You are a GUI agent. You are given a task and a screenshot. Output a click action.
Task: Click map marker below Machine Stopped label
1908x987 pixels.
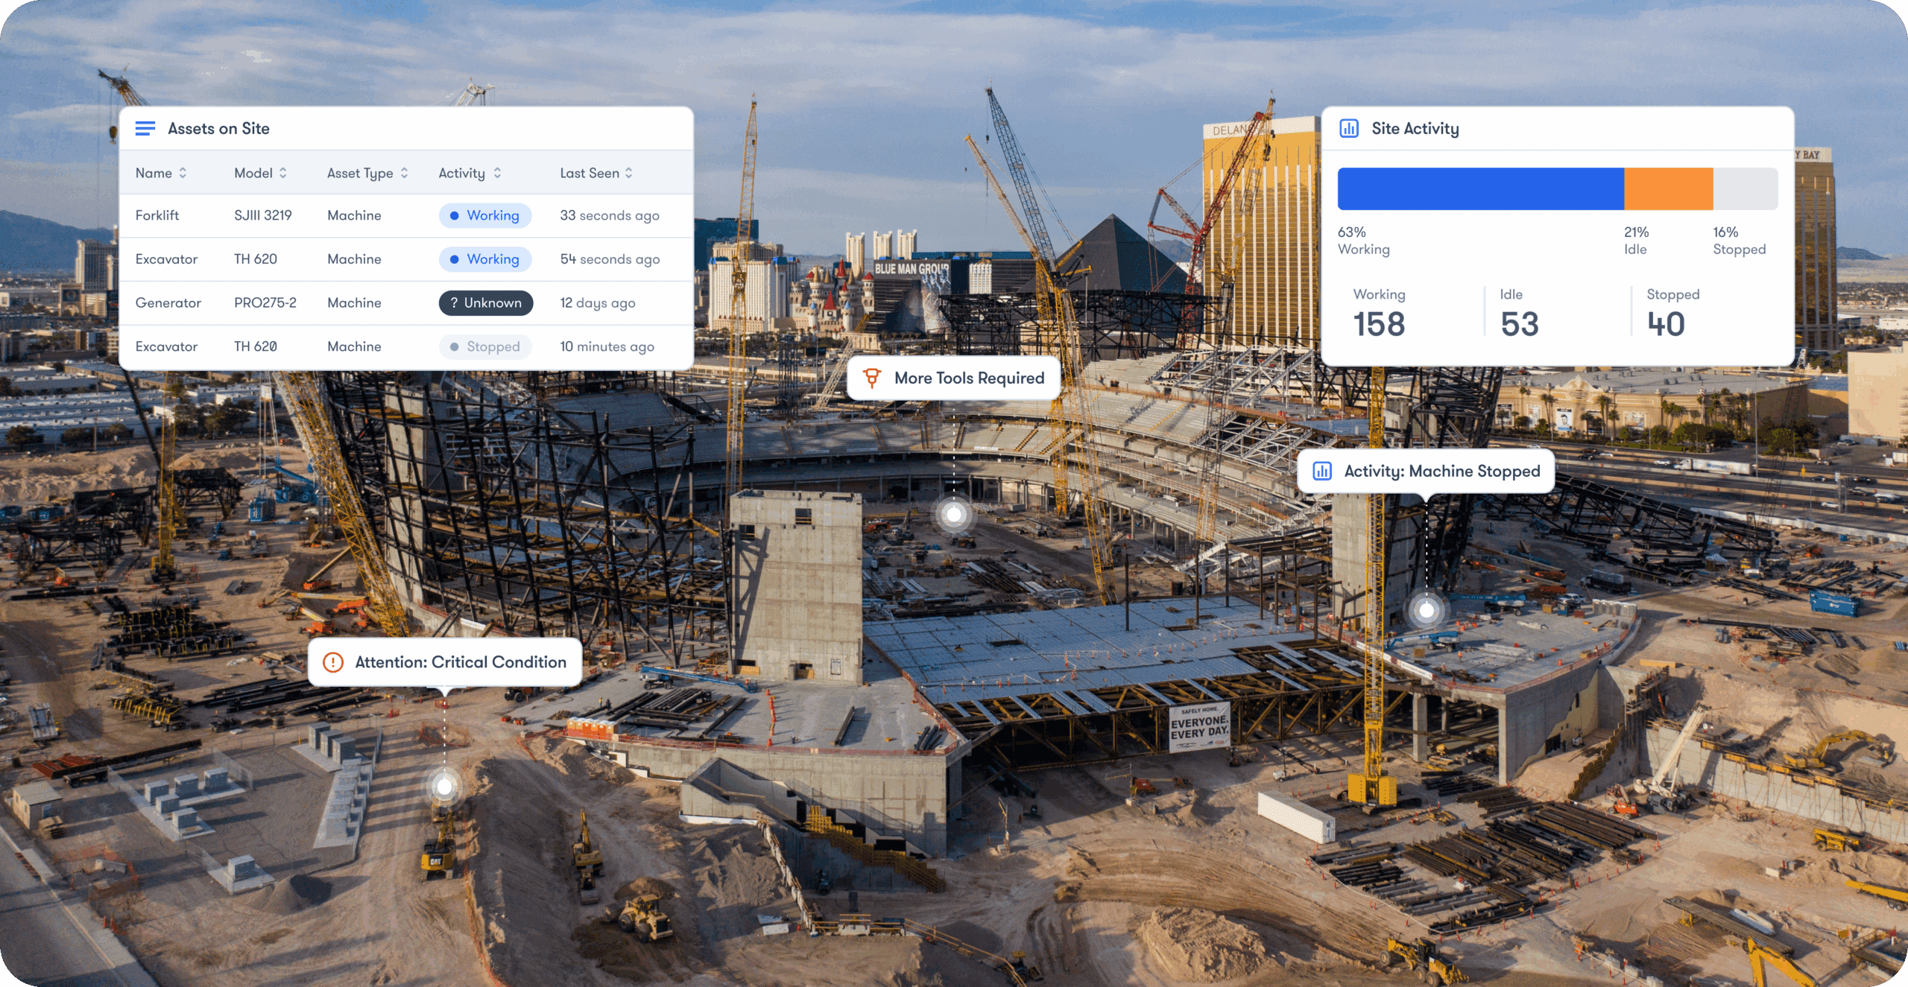click(x=1426, y=611)
